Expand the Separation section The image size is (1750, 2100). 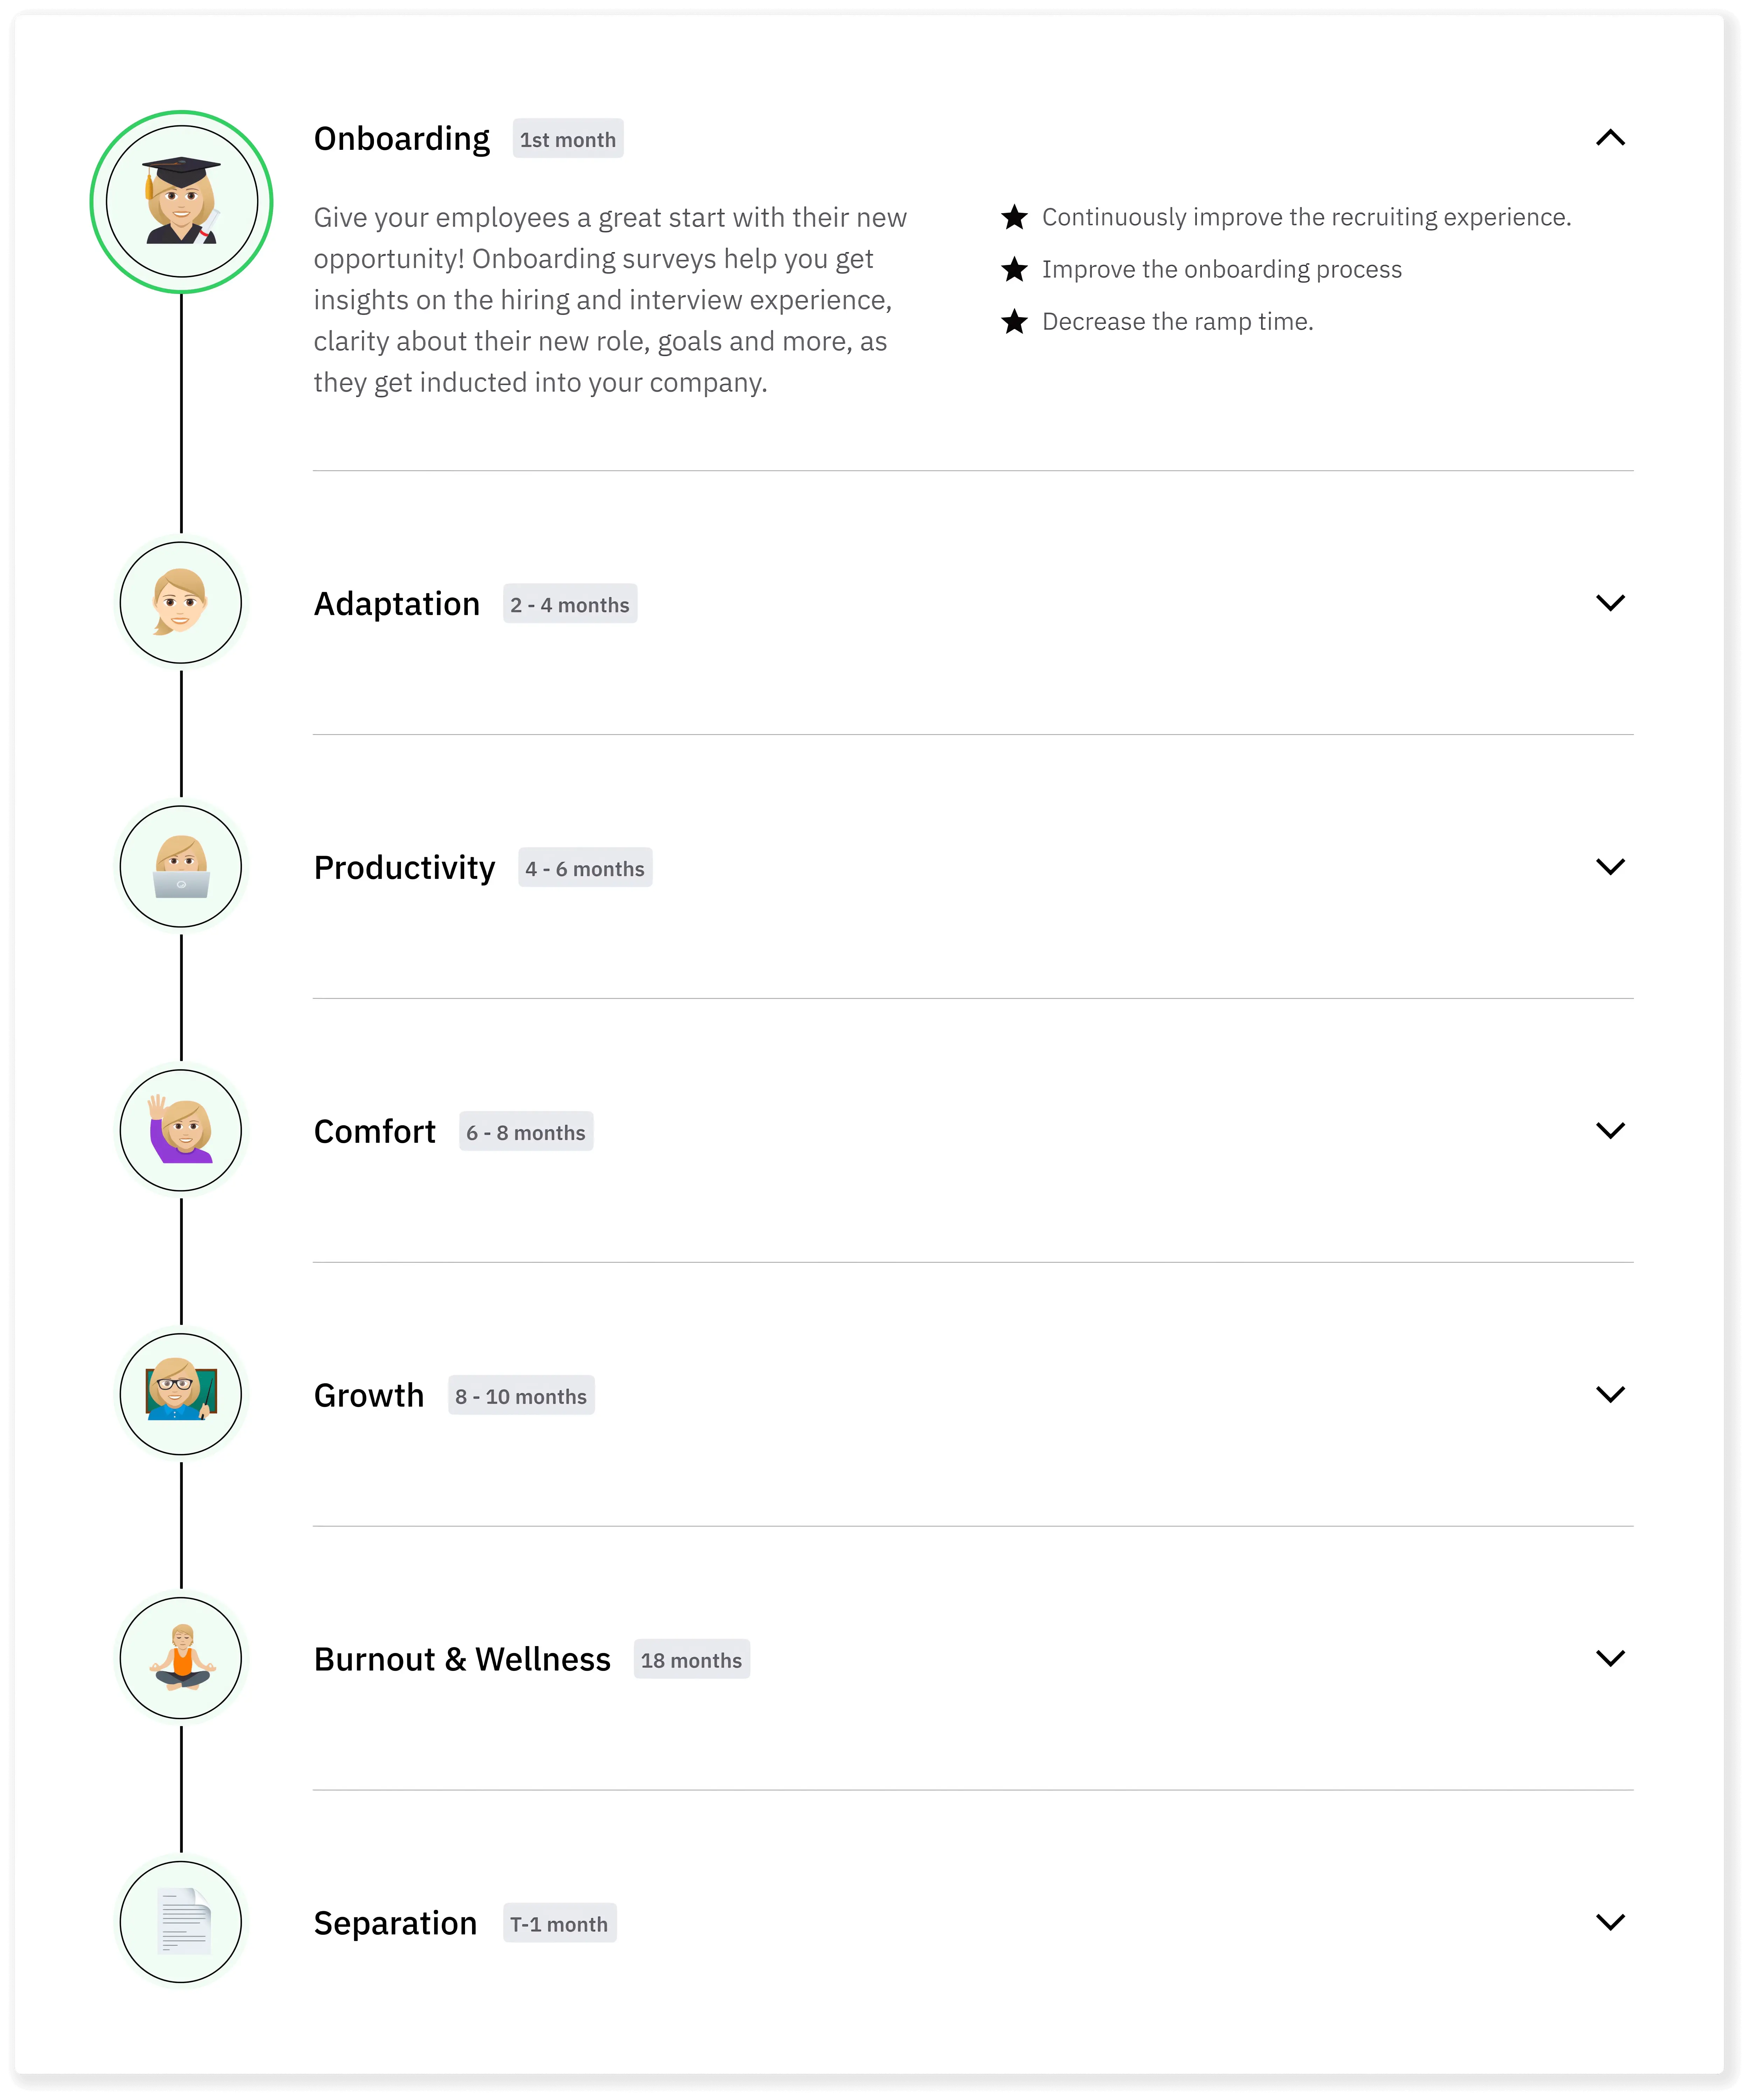pyautogui.click(x=1611, y=1922)
